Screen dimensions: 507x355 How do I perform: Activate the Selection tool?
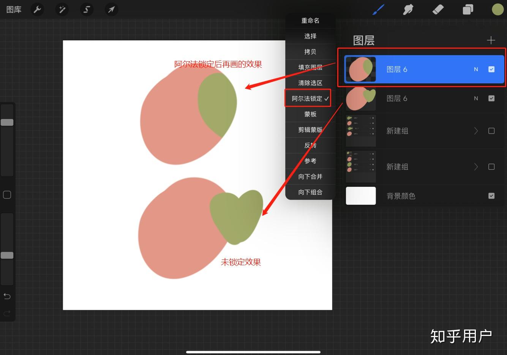click(87, 9)
